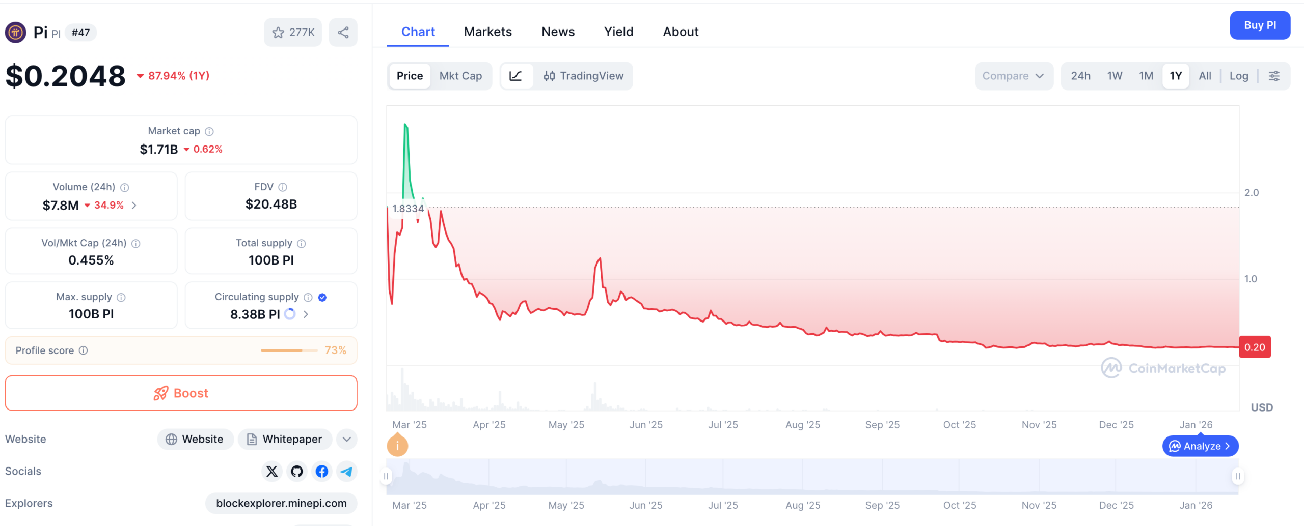The image size is (1304, 526).
Task: Open chart settings sliders icon
Action: tap(1274, 76)
